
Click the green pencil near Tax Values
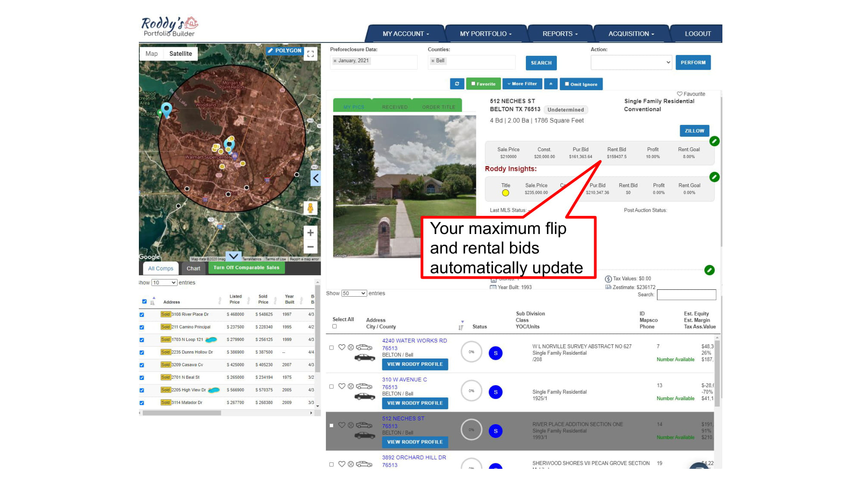coord(709,270)
